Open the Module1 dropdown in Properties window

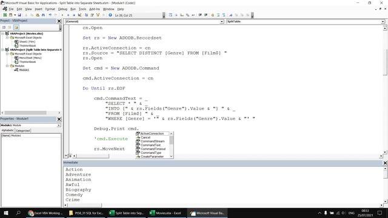pos(59,125)
